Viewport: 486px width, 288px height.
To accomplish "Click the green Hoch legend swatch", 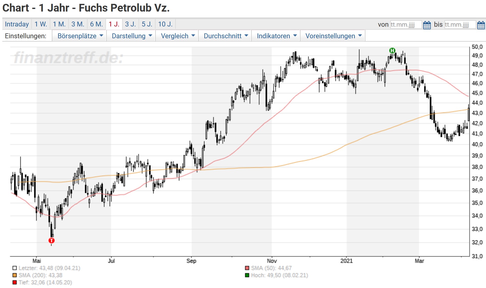I will coord(247,275).
